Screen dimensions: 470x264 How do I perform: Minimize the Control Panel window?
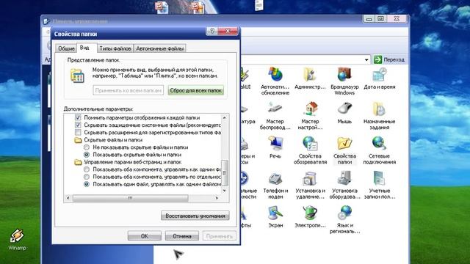[369, 19]
